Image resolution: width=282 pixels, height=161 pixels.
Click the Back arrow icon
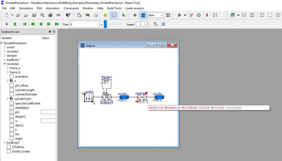point(135,15)
